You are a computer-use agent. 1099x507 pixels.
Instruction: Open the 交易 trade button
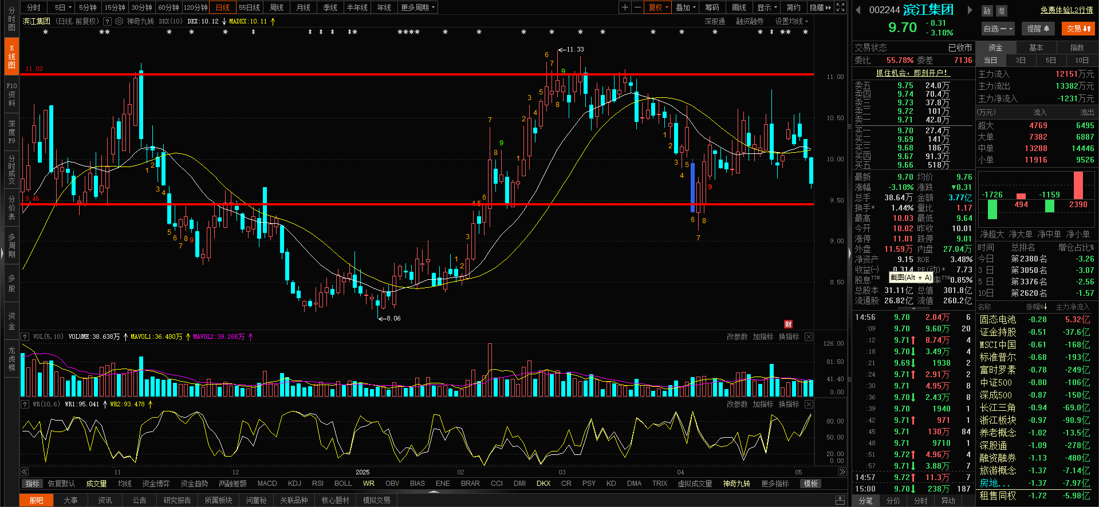[1078, 29]
